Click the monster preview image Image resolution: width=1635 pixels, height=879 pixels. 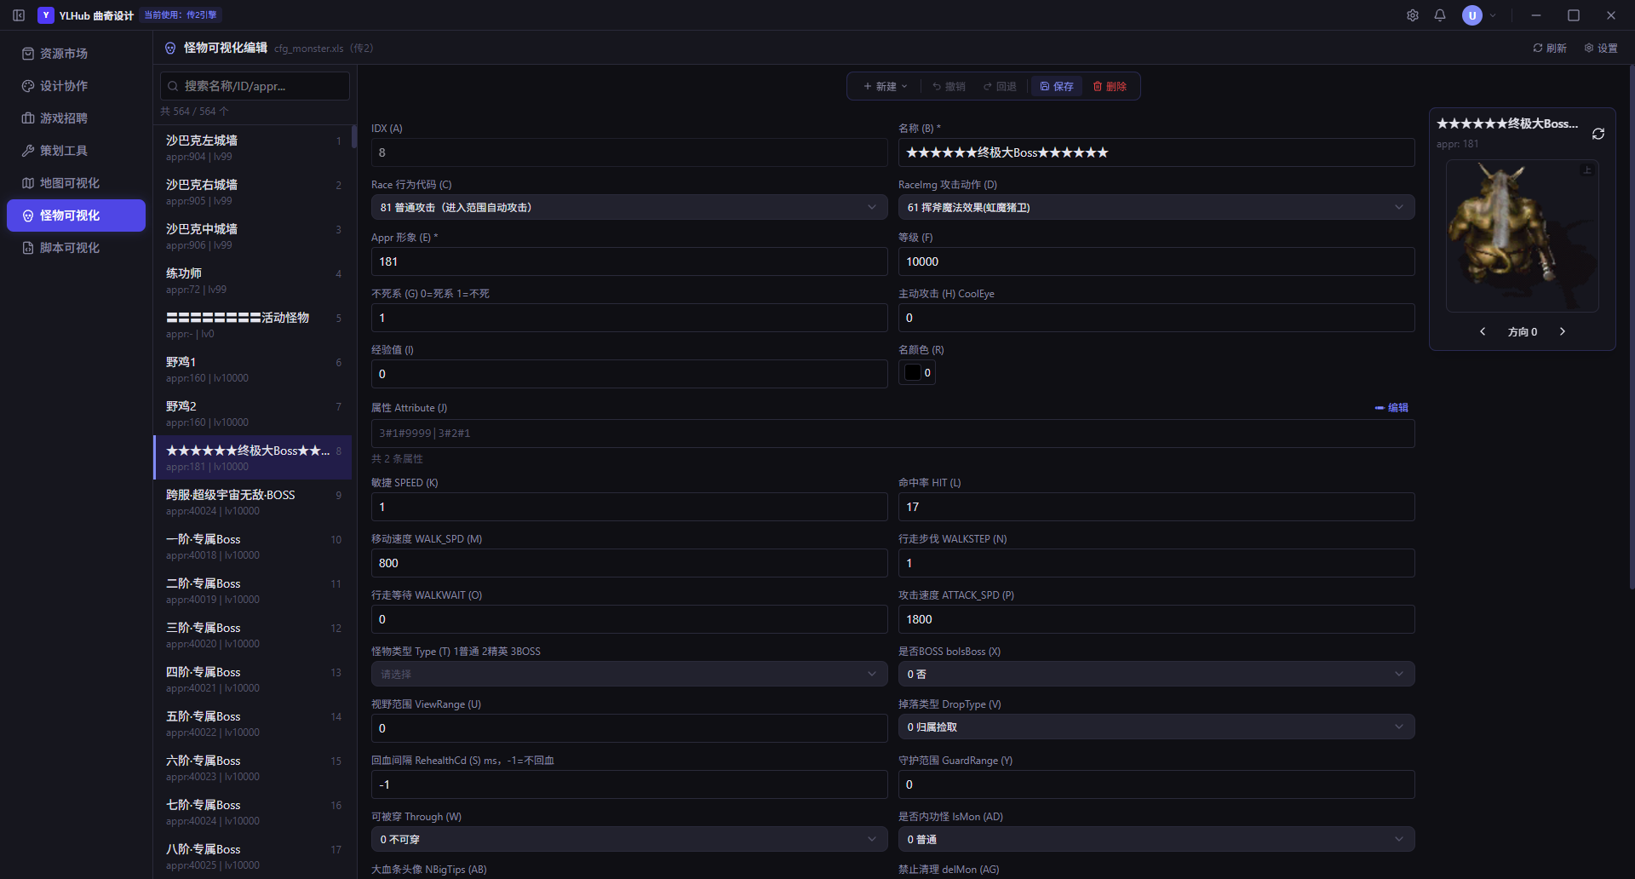[1523, 236]
